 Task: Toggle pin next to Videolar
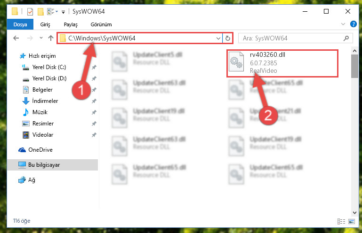click(x=94, y=135)
